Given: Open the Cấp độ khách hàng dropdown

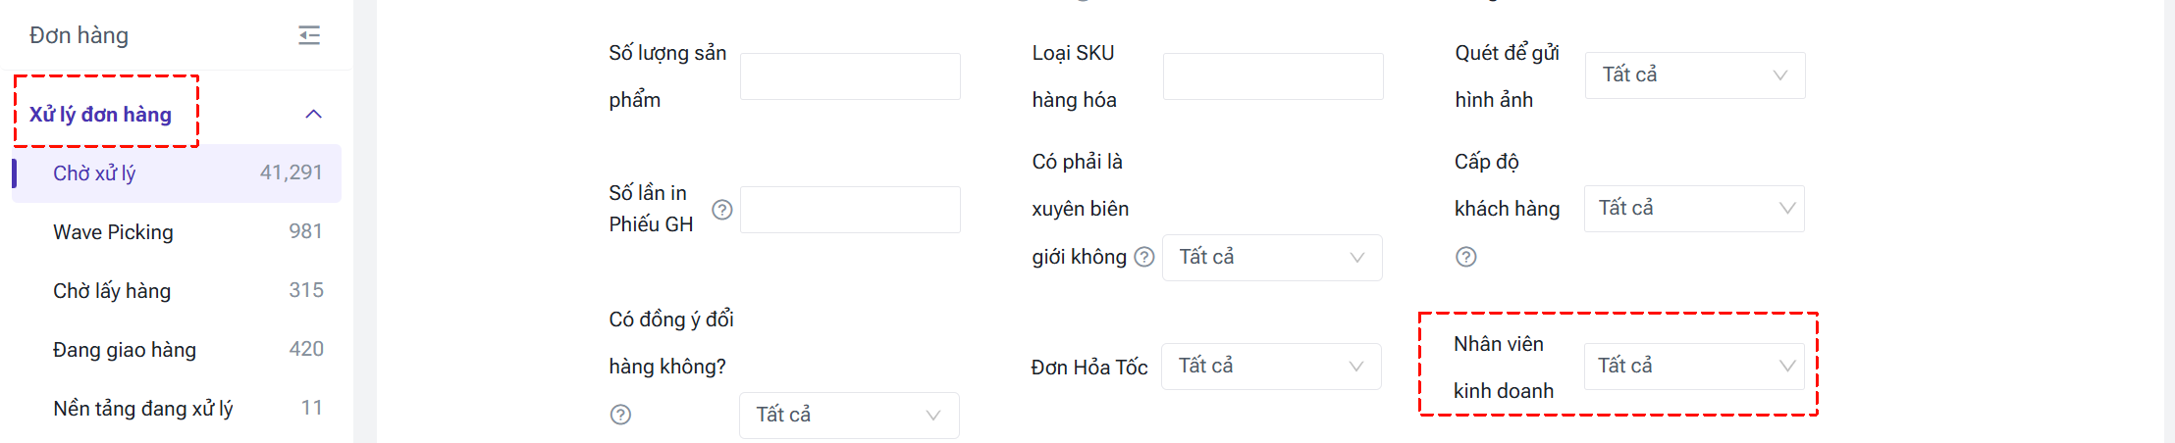Looking at the screenshot, I should [1694, 209].
